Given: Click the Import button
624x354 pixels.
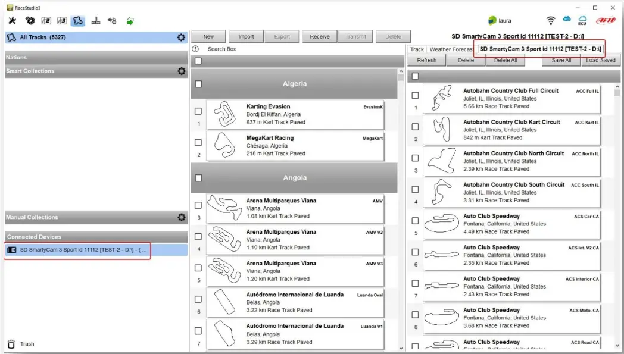Looking at the screenshot, I should point(246,37).
